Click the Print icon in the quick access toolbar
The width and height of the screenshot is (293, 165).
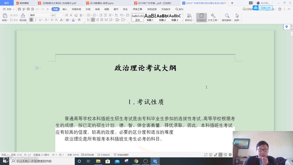[28, 9]
